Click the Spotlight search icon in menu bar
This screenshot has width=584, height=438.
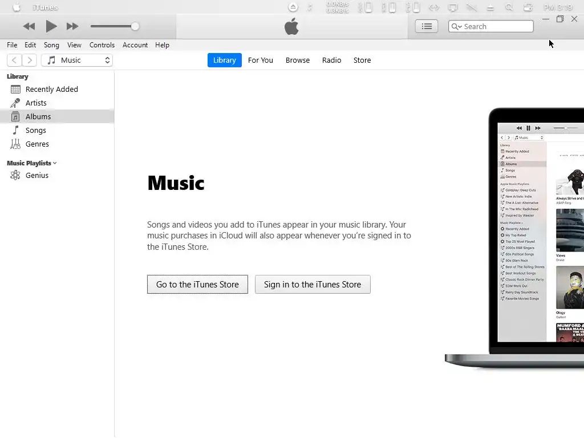tap(509, 7)
